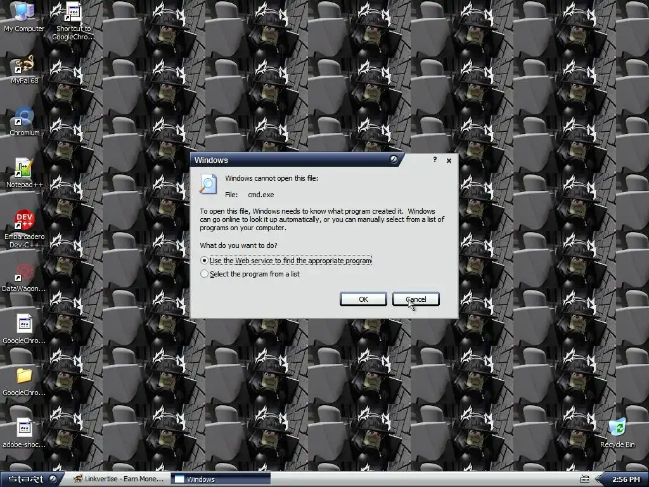Close the Windows dialog with X
The image size is (649, 487).
(449, 160)
